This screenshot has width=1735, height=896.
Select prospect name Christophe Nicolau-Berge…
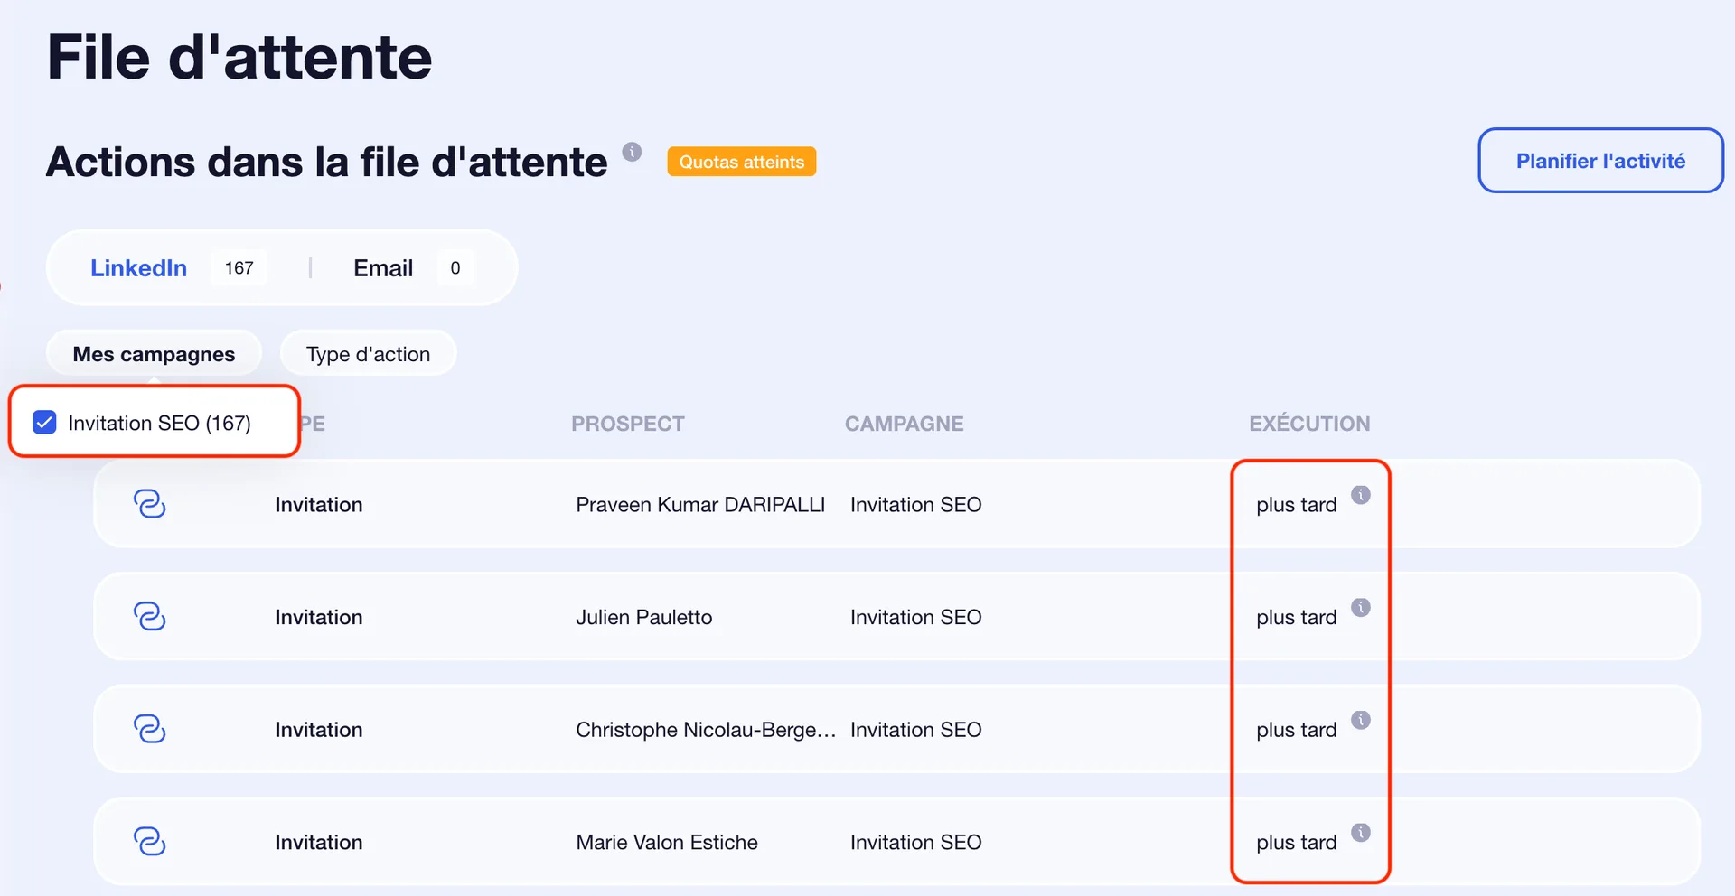[706, 730]
